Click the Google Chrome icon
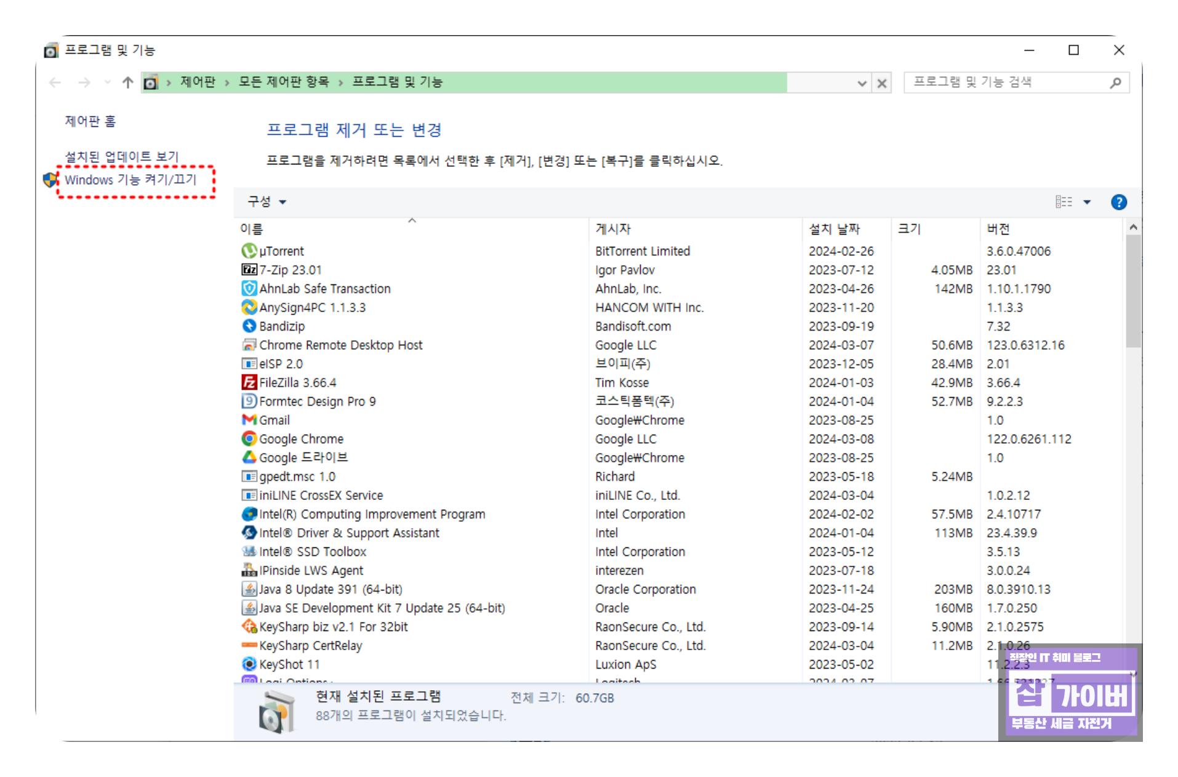Image resolution: width=1178 pixels, height=777 pixels. coord(249,438)
